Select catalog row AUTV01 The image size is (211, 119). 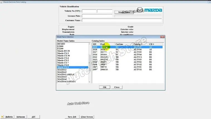coord(127,70)
